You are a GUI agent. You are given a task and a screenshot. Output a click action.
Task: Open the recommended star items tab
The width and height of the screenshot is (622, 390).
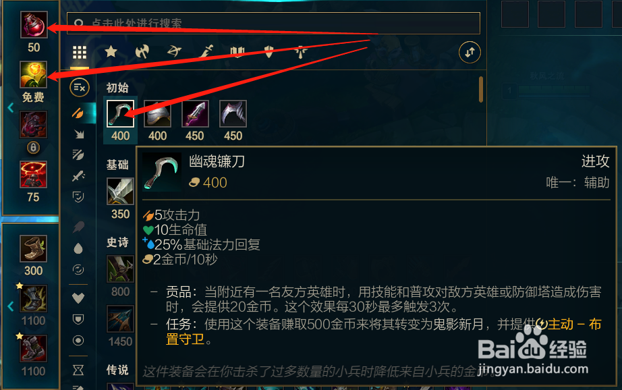111,51
